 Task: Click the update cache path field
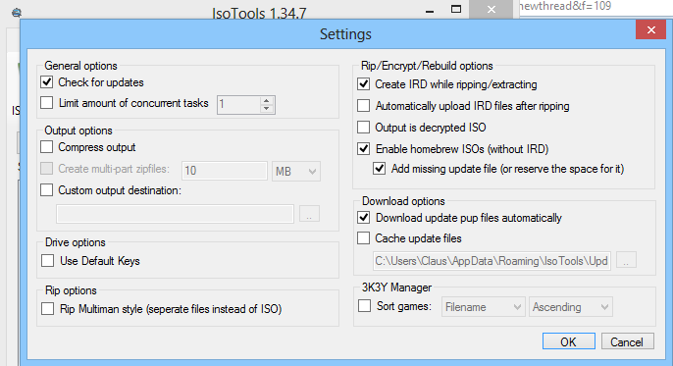(x=492, y=261)
